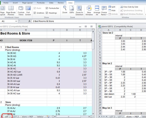Open the Zoom dialog magnifier
This screenshot has height=118, width=146.
pyautogui.click(x=65, y=10)
